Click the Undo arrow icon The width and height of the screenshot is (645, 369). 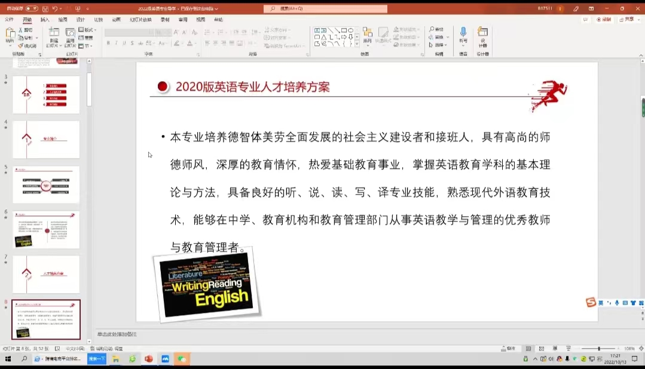click(55, 8)
